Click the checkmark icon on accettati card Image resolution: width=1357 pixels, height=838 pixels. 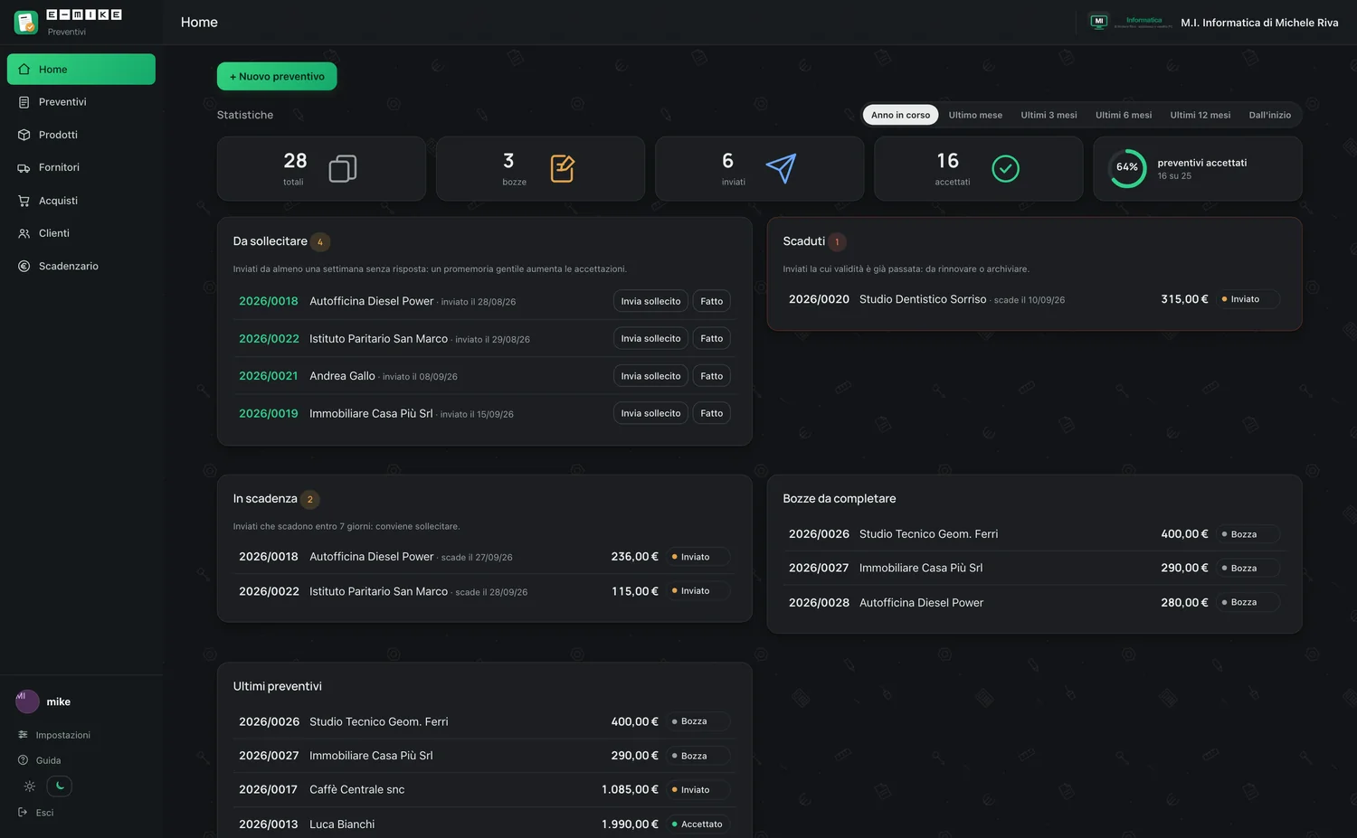[1005, 168]
